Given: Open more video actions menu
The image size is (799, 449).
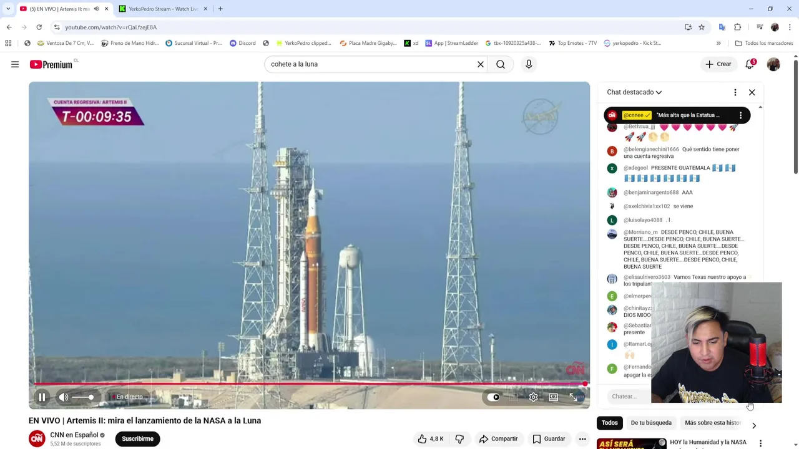Looking at the screenshot, I should click(x=582, y=439).
